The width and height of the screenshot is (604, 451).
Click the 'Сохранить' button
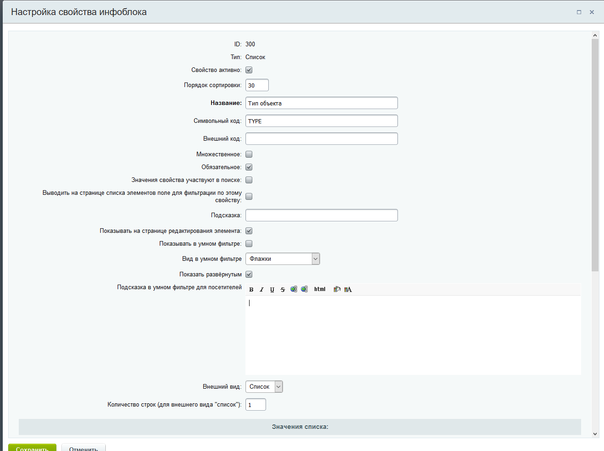pos(32,448)
